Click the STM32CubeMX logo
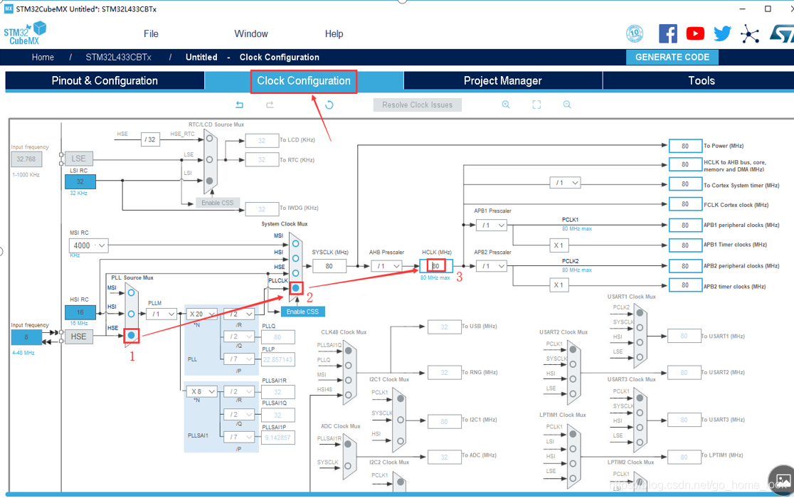 [25, 33]
